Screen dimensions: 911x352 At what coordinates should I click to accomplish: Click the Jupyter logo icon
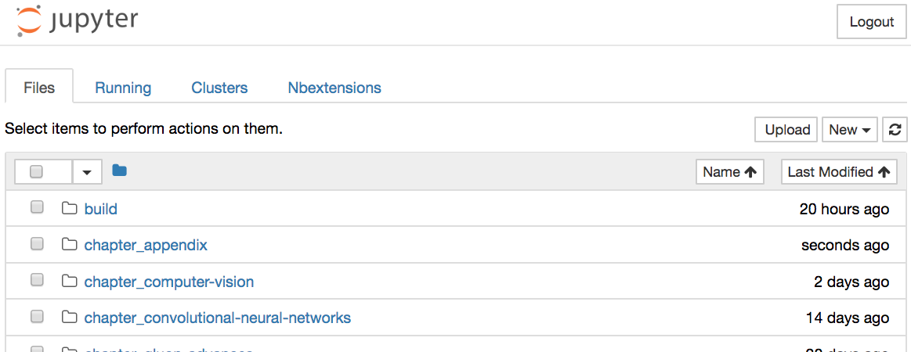[x=29, y=20]
